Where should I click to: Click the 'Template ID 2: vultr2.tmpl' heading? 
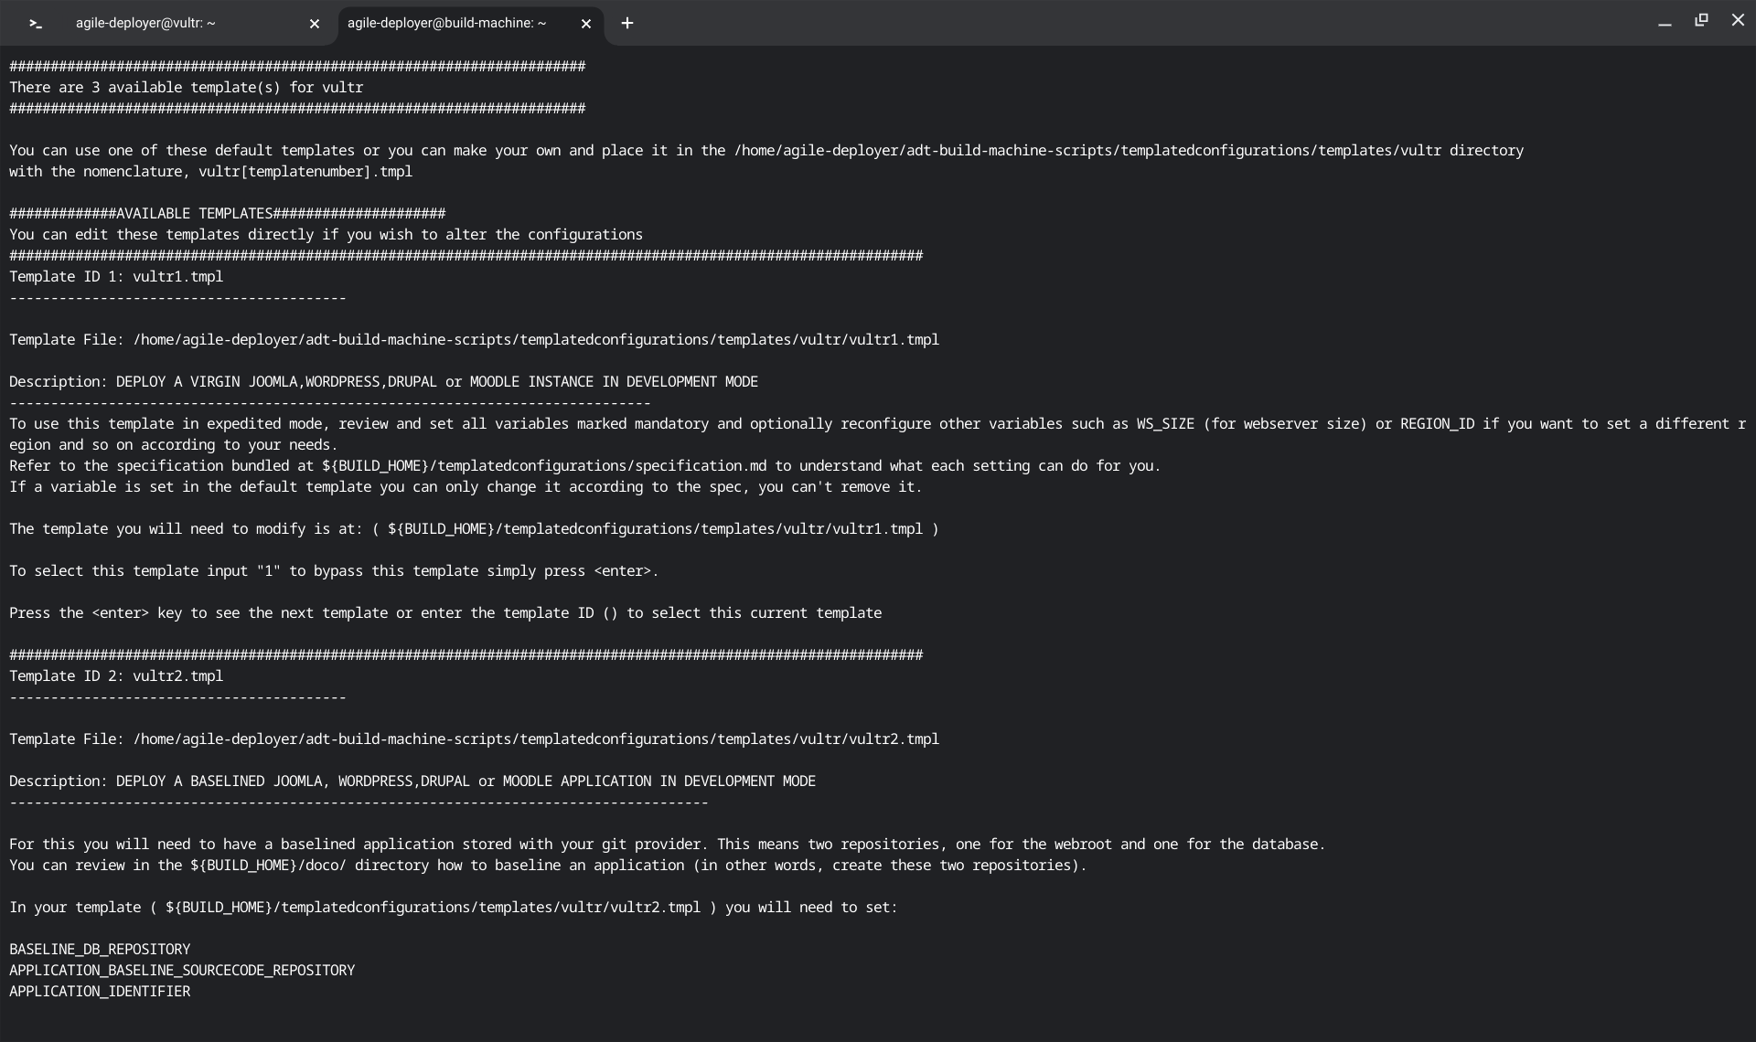116,676
